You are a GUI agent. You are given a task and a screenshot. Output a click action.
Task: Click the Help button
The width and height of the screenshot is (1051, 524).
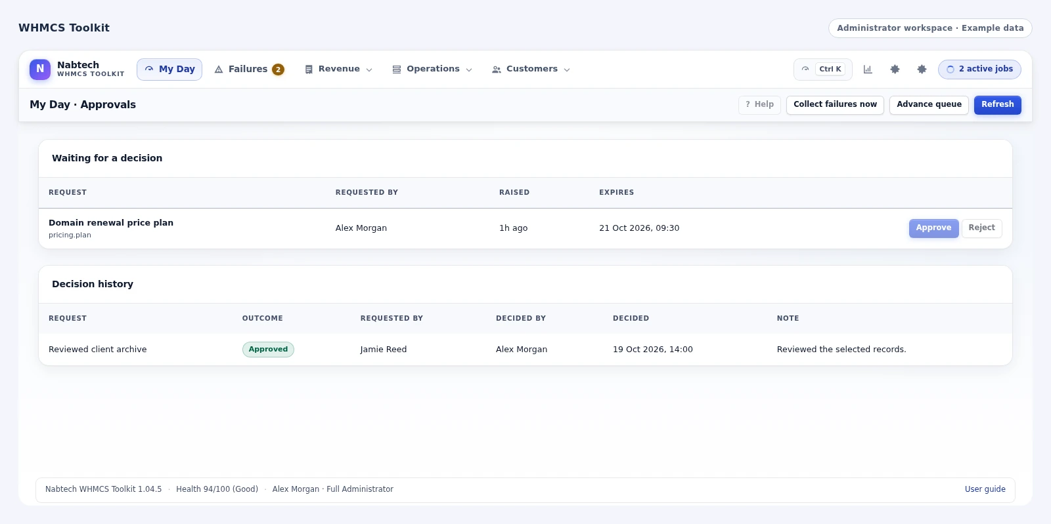point(759,105)
